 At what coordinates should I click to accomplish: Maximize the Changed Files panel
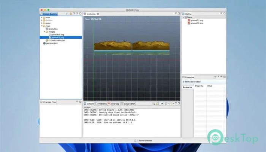(x=81, y=101)
